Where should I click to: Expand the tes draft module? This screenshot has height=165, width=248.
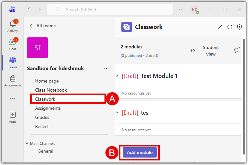[x=117, y=113]
